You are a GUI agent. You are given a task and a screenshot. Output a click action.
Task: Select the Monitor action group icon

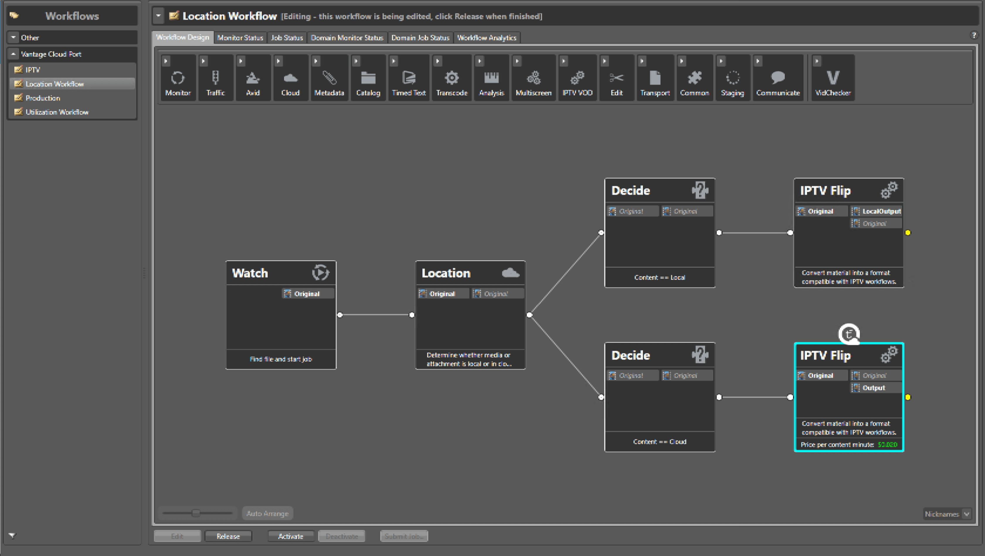(x=178, y=78)
